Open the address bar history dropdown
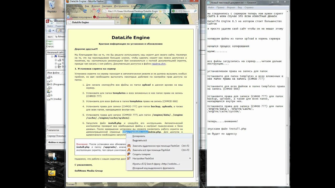The height and width of the screenshot is (188, 335). pyautogui.click(x=167, y=11)
